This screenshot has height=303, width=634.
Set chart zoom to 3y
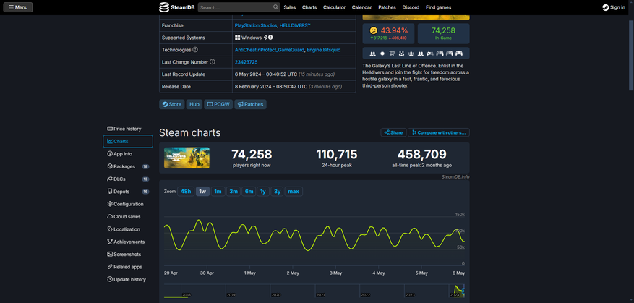pyautogui.click(x=277, y=192)
